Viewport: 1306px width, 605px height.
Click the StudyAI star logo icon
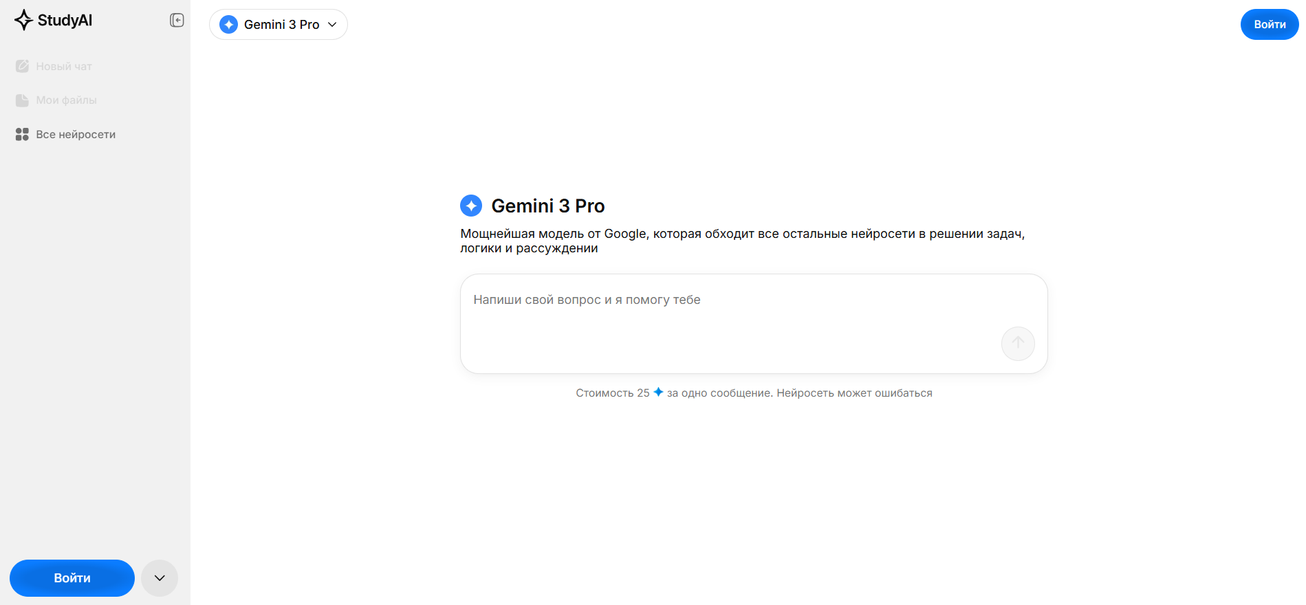[x=23, y=20]
